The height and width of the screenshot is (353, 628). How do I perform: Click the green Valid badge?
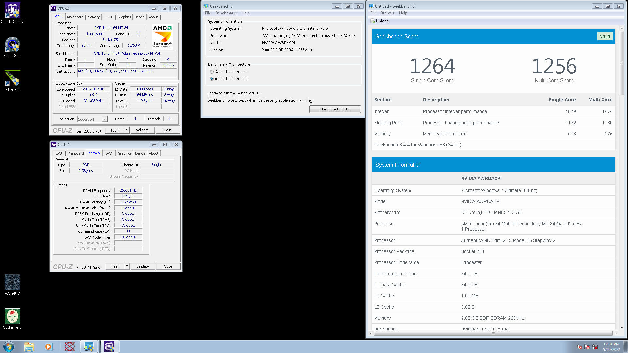tap(605, 36)
